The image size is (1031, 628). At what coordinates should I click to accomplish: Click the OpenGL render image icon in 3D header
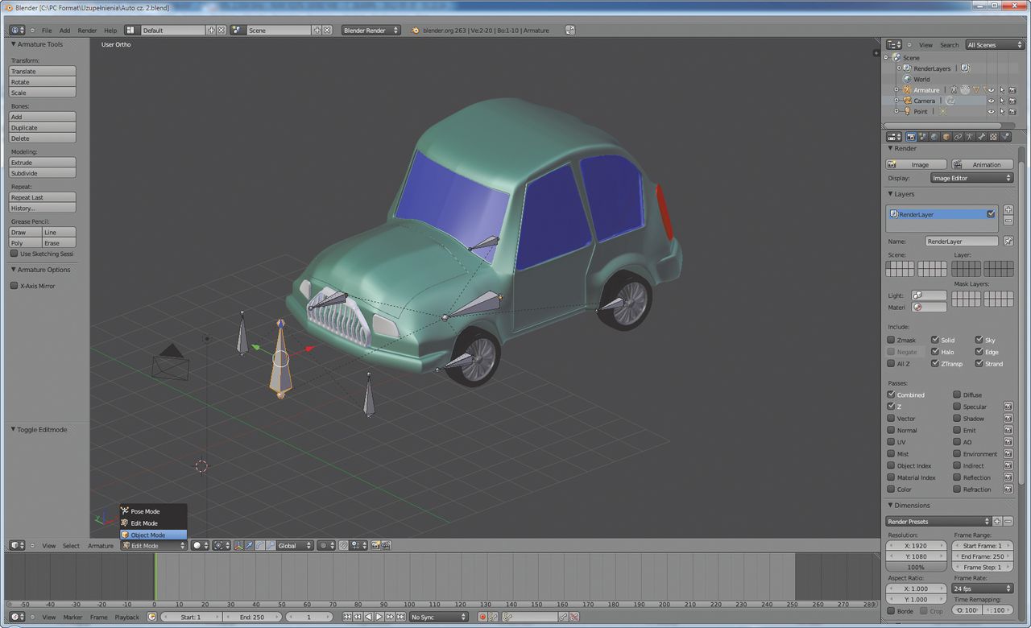coord(376,545)
